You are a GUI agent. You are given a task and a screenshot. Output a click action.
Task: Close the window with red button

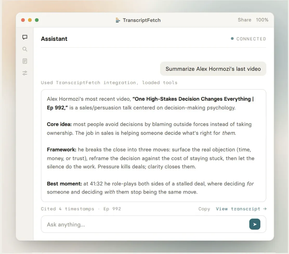tap(23, 20)
